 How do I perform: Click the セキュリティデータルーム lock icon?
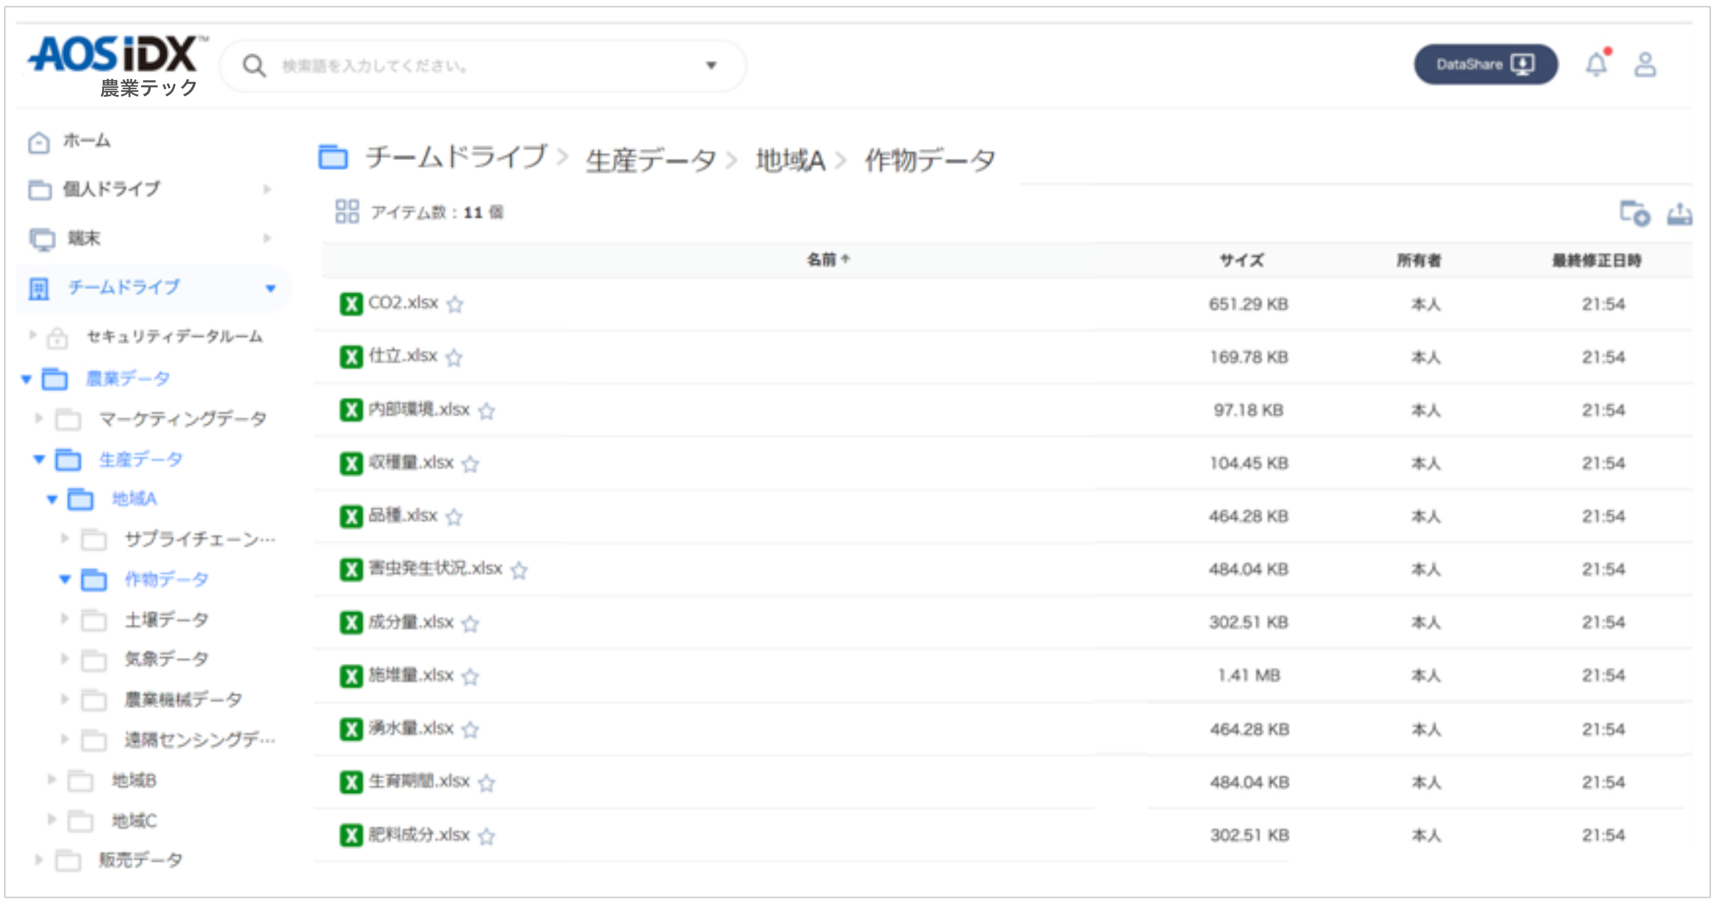click(x=57, y=338)
